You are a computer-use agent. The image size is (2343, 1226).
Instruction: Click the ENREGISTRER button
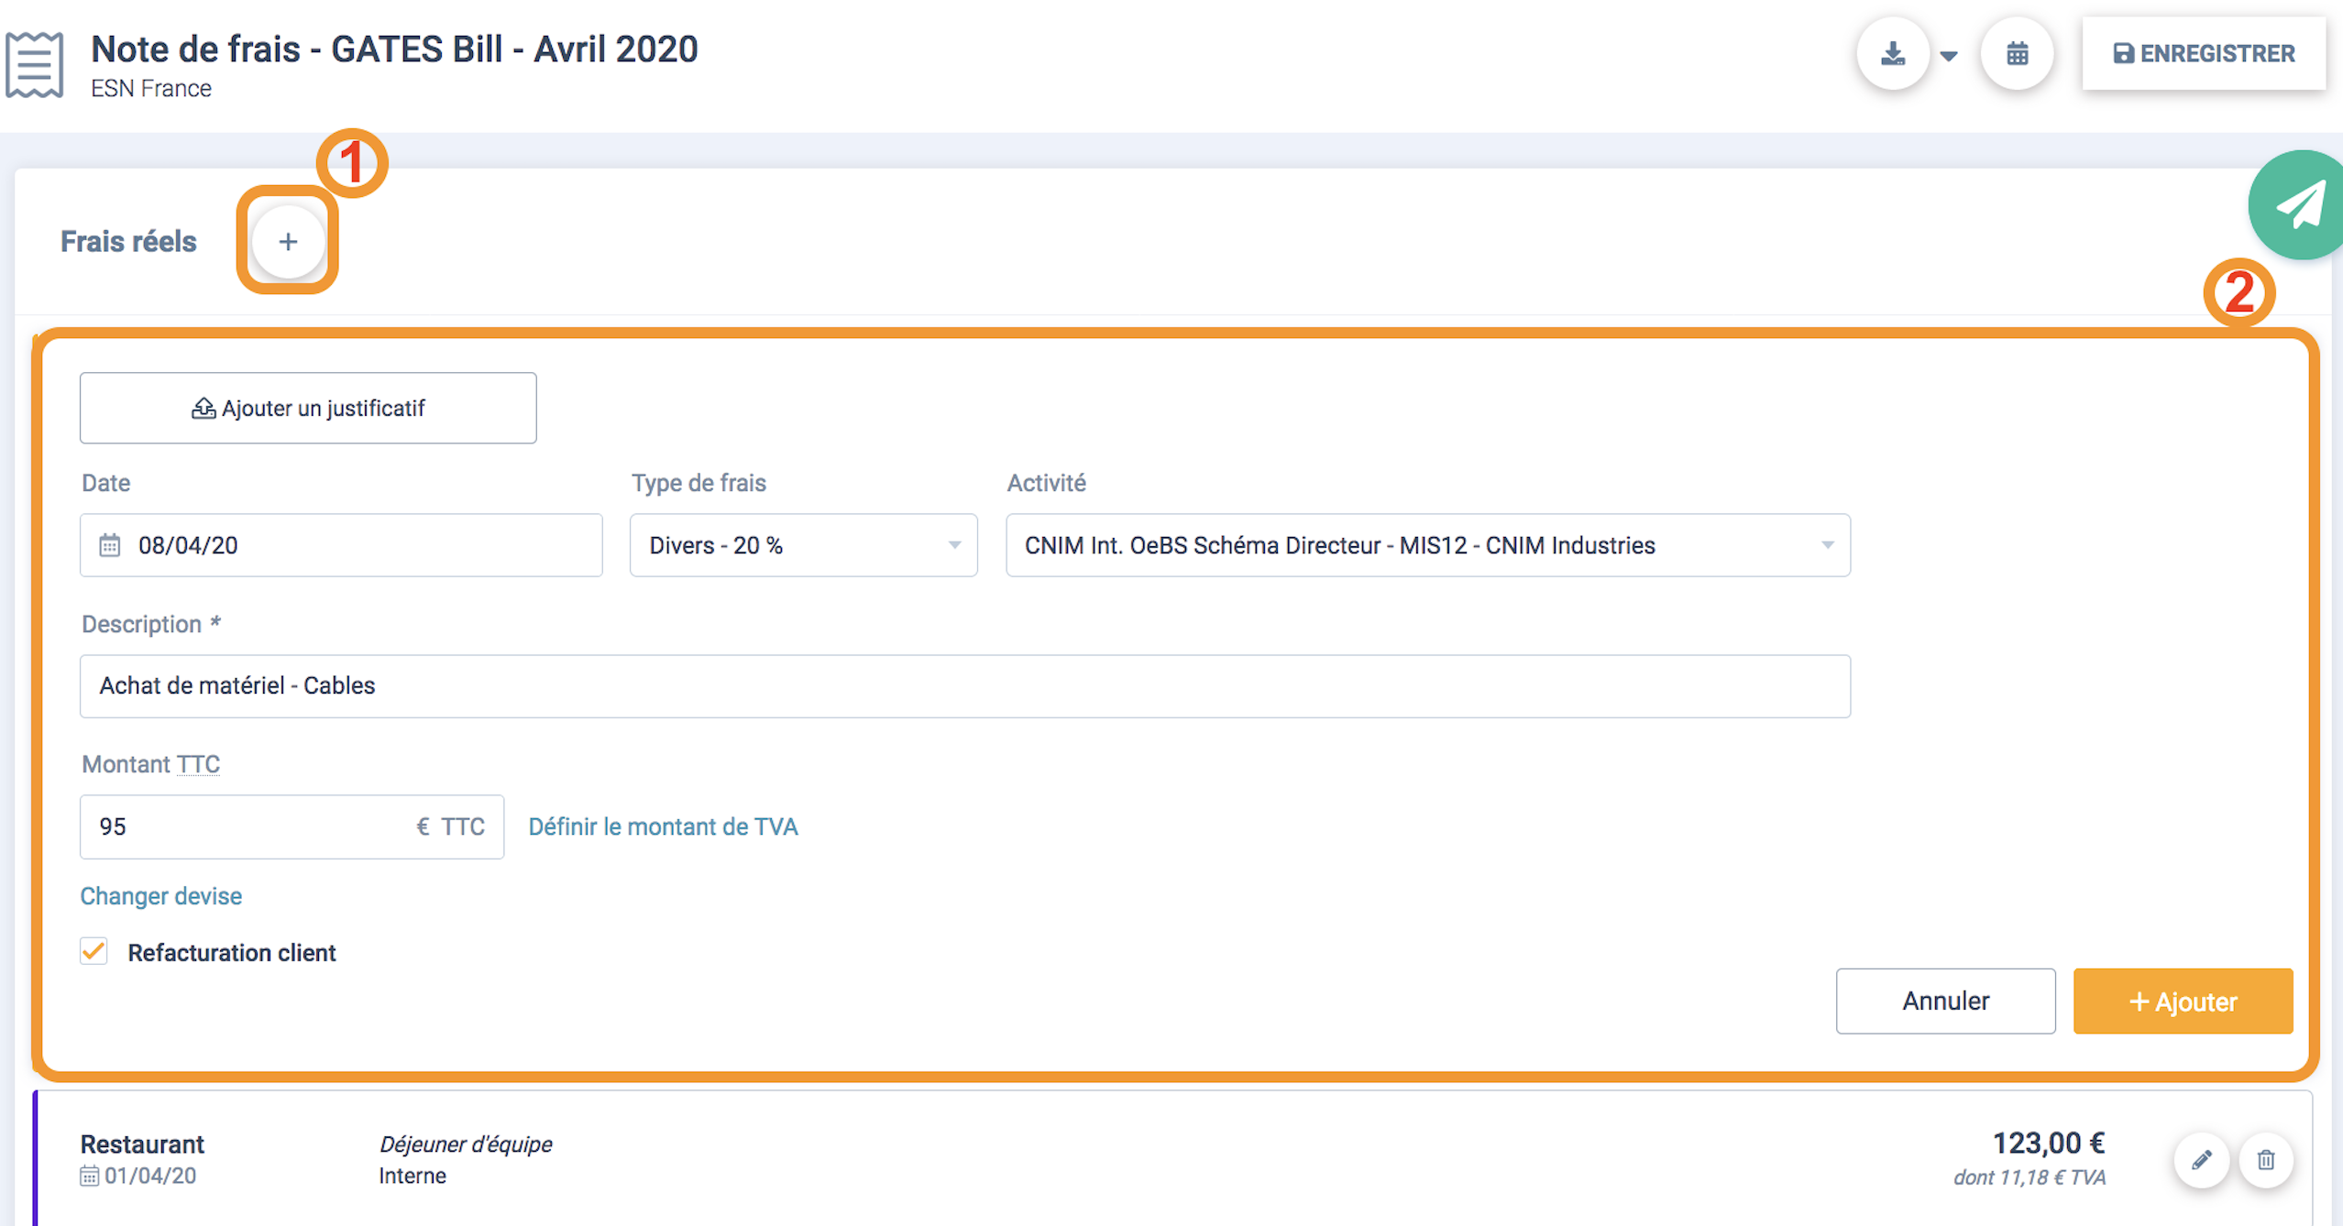click(x=2204, y=53)
